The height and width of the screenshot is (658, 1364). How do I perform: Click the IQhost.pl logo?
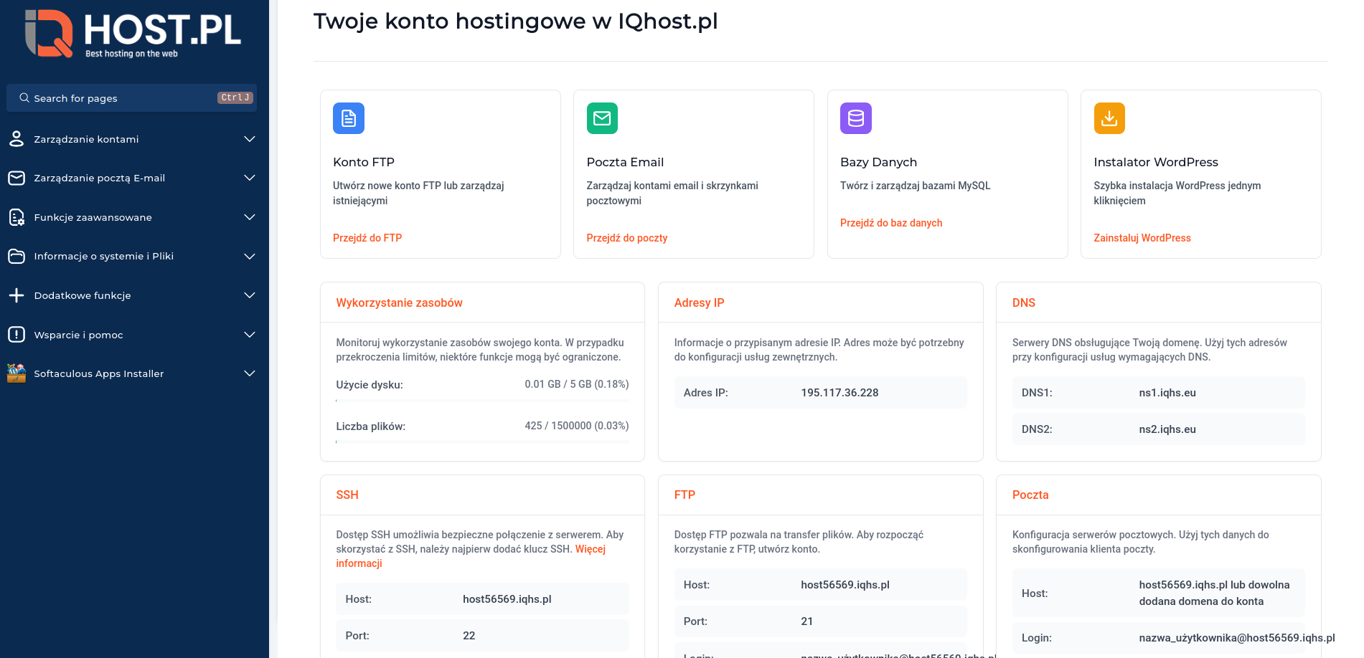click(x=133, y=34)
